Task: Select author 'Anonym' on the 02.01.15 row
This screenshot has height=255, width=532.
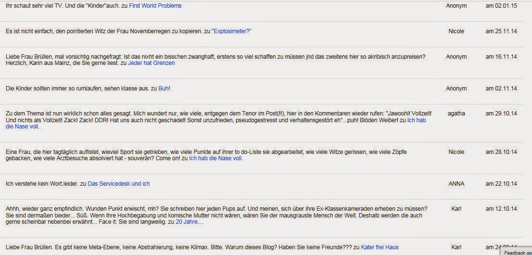Action: (456, 6)
